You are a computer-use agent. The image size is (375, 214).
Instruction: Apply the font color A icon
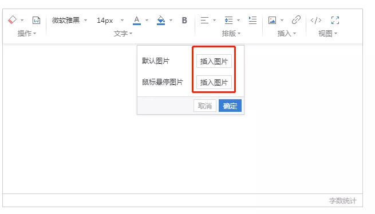pos(137,20)
